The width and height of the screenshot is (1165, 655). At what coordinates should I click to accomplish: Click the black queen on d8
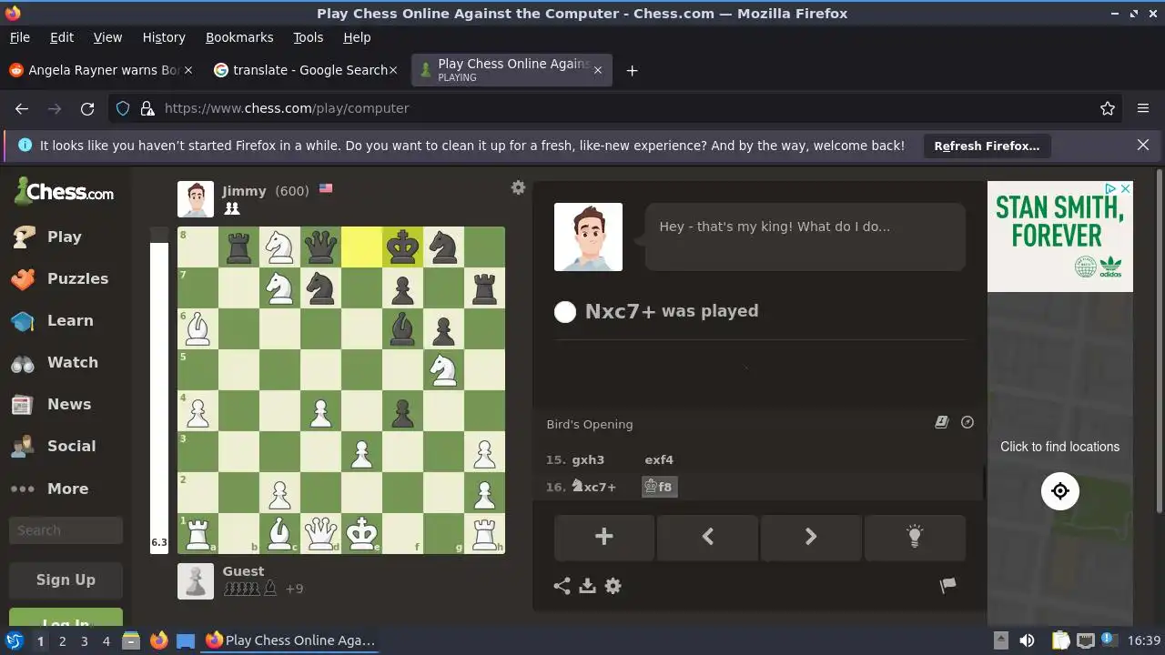click(320, 247)
